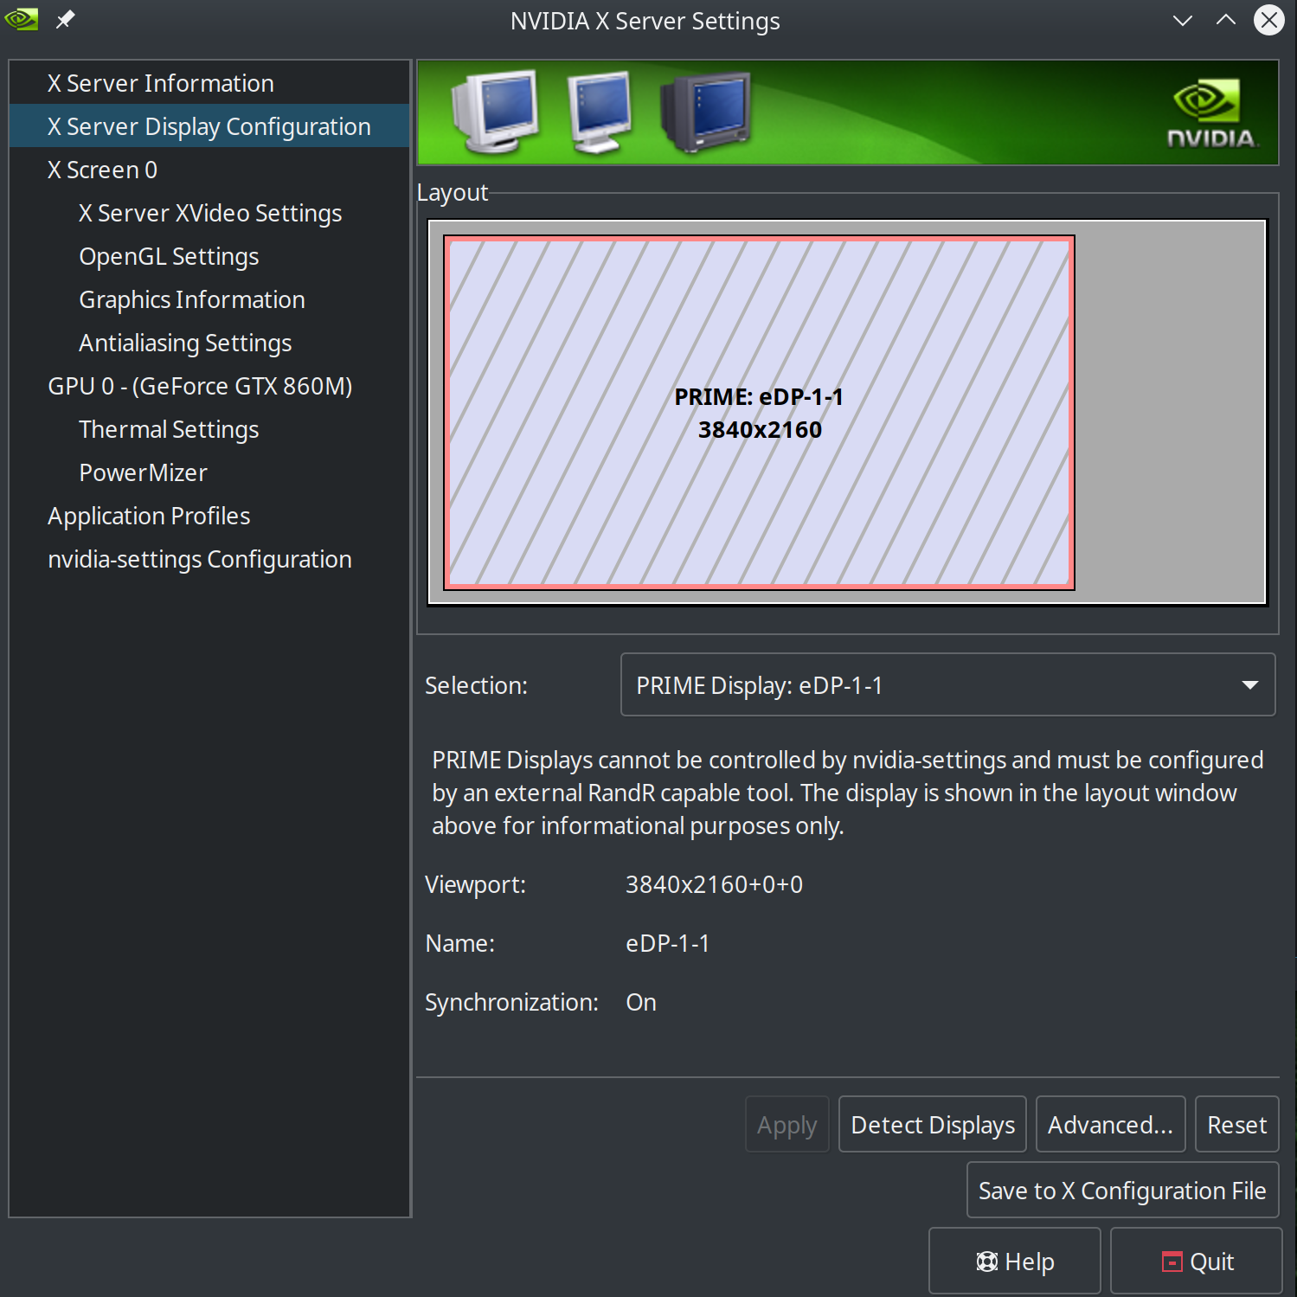Open the Selection display dropdown
Screen dimensions: 1297x1297
coord(947,684)
